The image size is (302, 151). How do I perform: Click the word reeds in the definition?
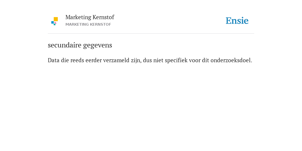pos(77,60)
